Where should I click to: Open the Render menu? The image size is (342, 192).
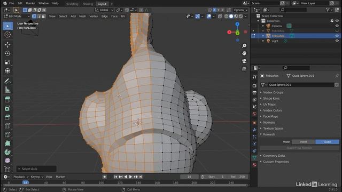point(30,3)
